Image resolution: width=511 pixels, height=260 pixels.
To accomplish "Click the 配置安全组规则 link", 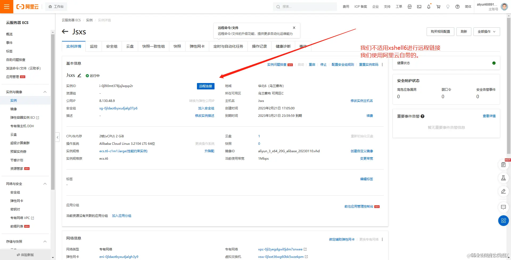I will click(x=343, y=65).
